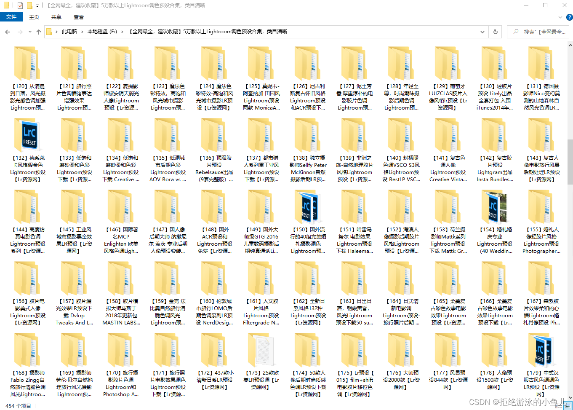
Task: Click the '454 个项目' status bar count
Action: tap(18, 406)
